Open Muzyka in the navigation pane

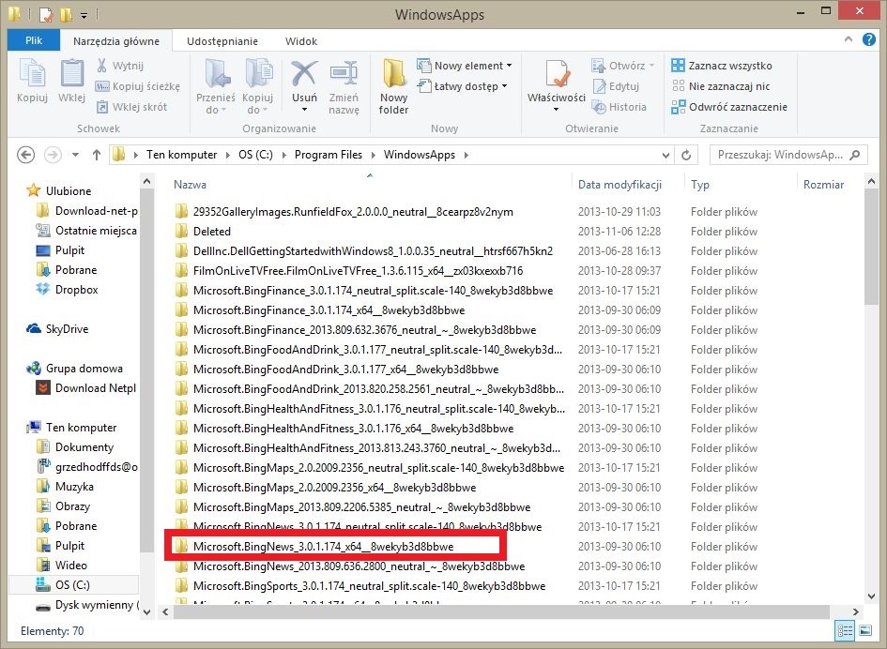pyautogui.click(x=65, y=487)
